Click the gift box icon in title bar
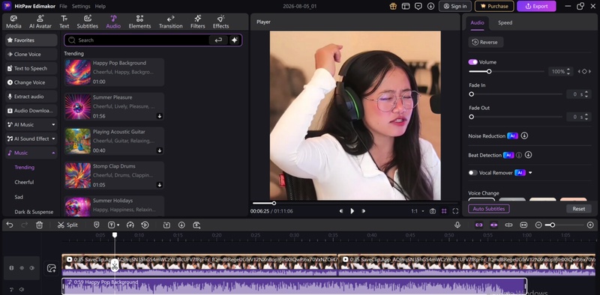 pos(392,6)
